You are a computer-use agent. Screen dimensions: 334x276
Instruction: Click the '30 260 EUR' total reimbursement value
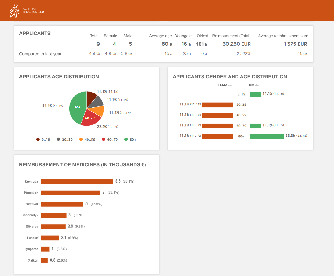237,44
